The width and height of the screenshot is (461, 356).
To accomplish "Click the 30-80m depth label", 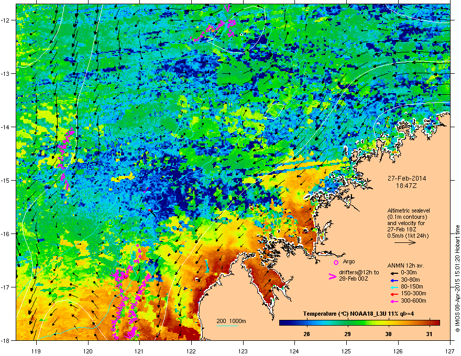I will point(410,280).
